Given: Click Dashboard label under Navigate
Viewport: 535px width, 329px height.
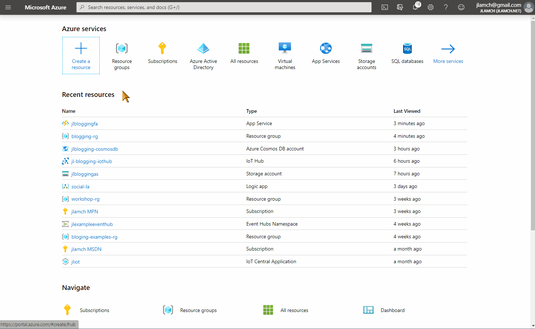Looking at the screenshot, I should pyautogui.click(x=393, y=310).
